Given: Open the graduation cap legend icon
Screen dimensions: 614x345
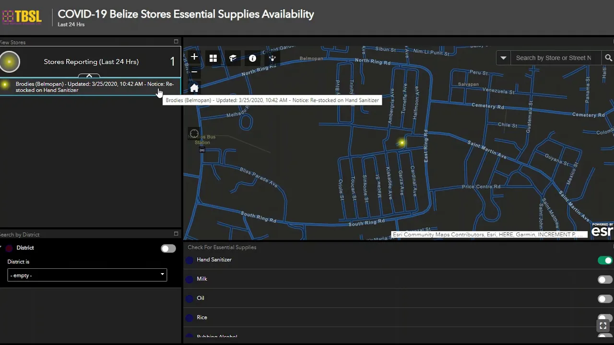Looking at the screenshot, I should click(x=233, y=58).
